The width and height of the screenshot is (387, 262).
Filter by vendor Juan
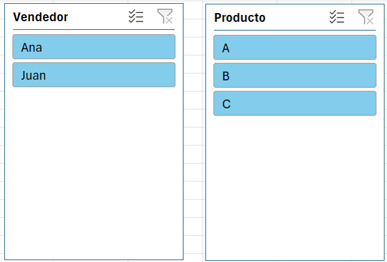pyautogui.click(x=93, y=75)
